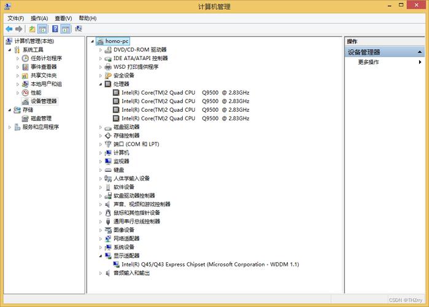Image resolution: width=429 pixels, height=307 pixels.
Task: Click the 设备管理器 icon in the left tree
Action: 25,101
